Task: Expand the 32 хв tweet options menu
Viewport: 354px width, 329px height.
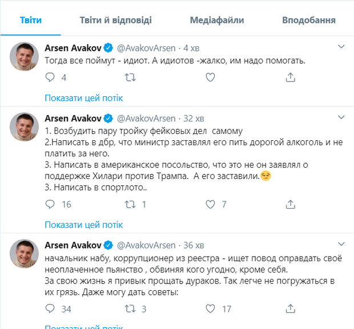Action: 341,117
